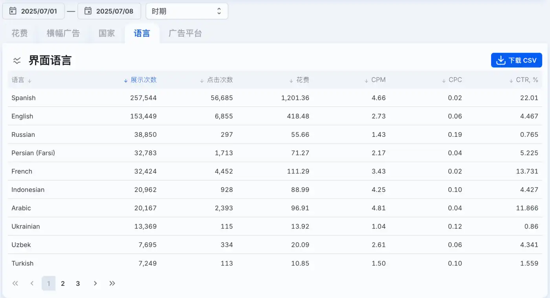Image resolution: width=550 pixels, height=298 pixels.
Task: Download the table as CSV
Action: (x=517, y=61)
